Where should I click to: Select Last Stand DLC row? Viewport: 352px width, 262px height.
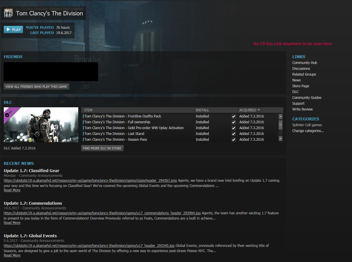180,134
